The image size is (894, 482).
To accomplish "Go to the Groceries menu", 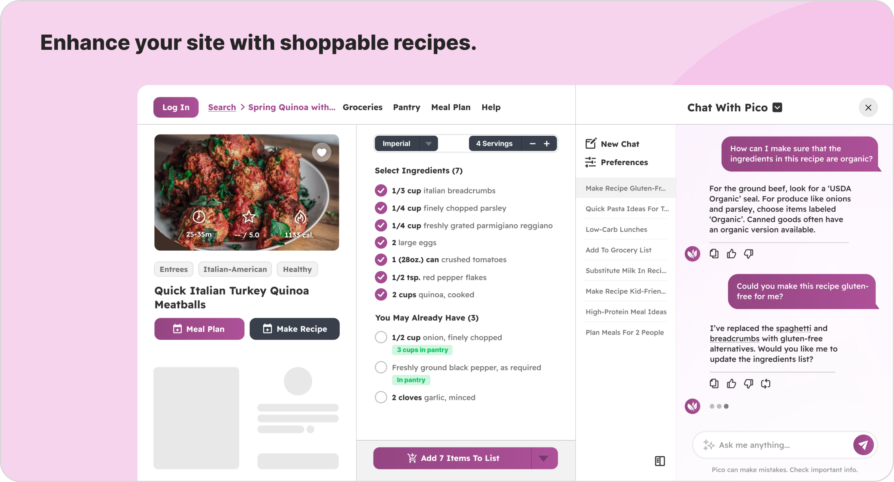I will click(362, 107).
